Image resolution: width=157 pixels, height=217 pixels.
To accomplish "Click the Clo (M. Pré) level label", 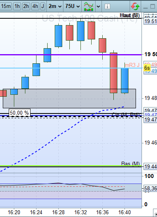I will [x=126, y=115].
